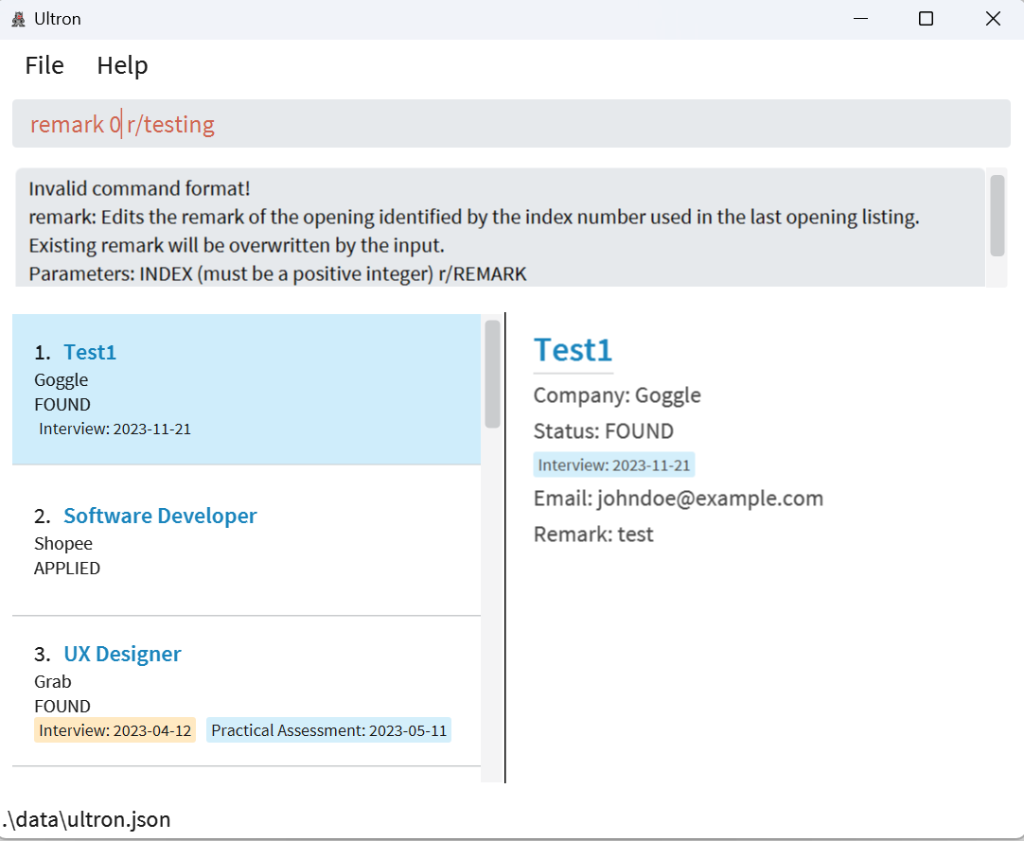Image resolution: width=1024 pixels, height=841 pixels.
Task: Select the Software Developer opening
Action: click(x=246, y=541)
